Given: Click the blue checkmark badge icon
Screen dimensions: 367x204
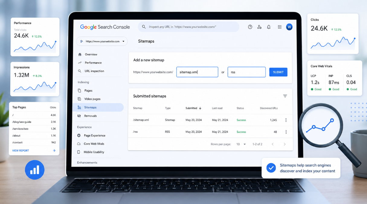Looking at the screenshot, I should coord(271,168).
